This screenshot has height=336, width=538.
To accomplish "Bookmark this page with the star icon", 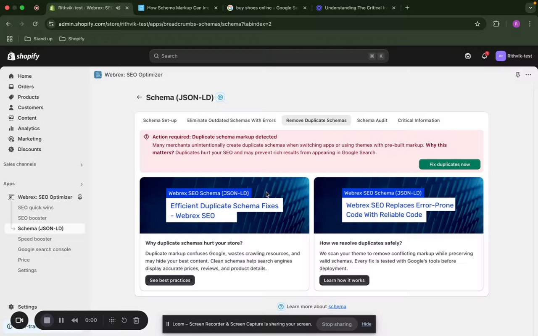I will [477, 24].
